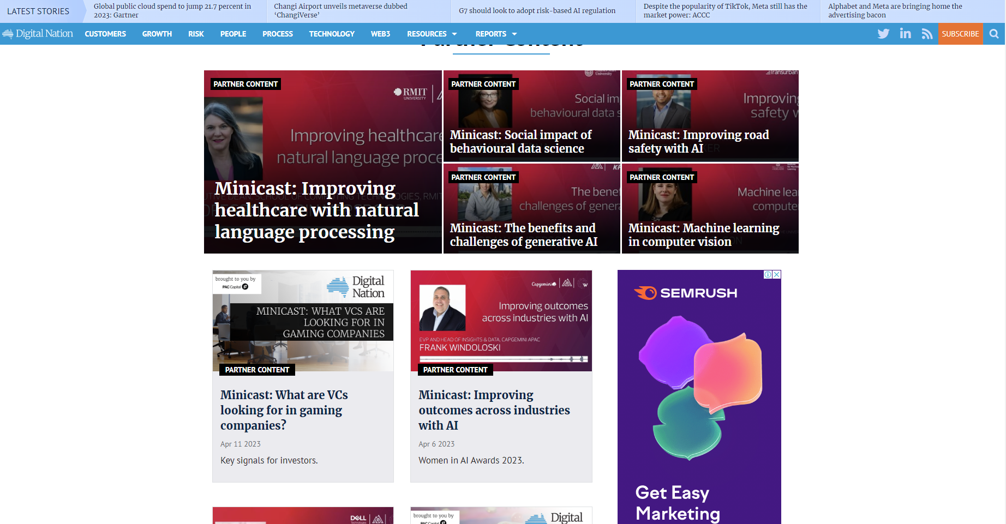Open the Process menu section
1006x524 pixels.
coord(278,34)
